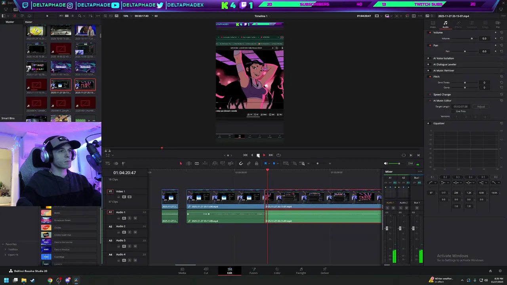The width and height of the screenshot is (507, 285).
Task: Reset the Speed Change section
Action: coord(501,95)
